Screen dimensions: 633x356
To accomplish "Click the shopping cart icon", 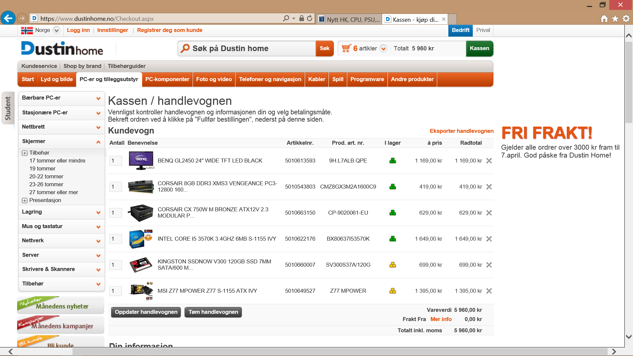I will 346,48.
